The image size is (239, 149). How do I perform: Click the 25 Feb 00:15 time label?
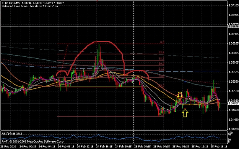click(x=143, y=146)
